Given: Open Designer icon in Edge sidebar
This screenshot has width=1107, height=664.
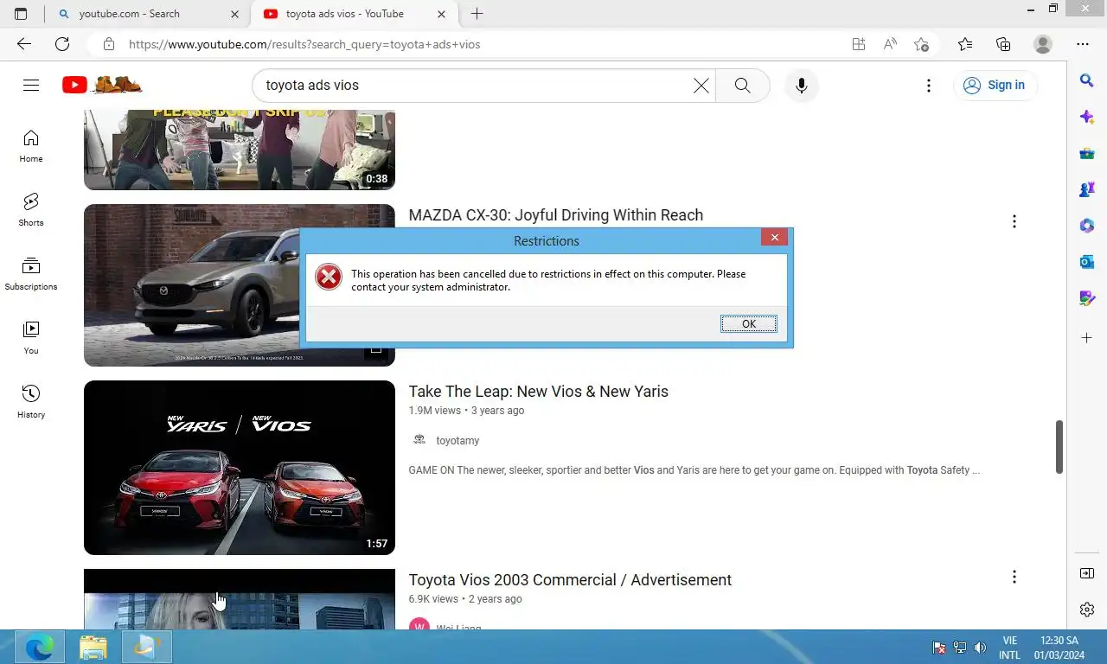Looking at the screenshot, I should coord(1087,298).
